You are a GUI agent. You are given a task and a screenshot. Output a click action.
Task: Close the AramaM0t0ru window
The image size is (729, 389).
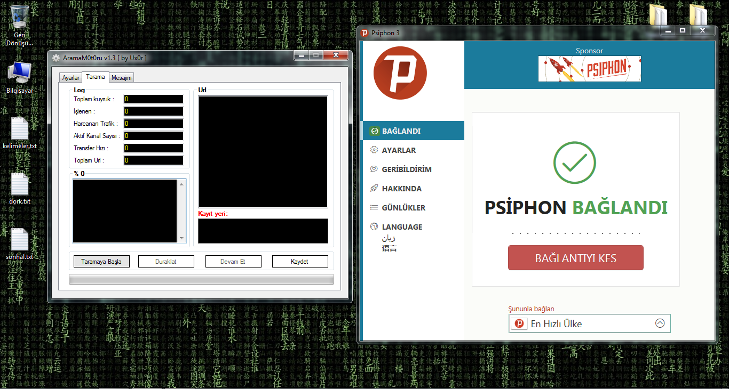336,55
